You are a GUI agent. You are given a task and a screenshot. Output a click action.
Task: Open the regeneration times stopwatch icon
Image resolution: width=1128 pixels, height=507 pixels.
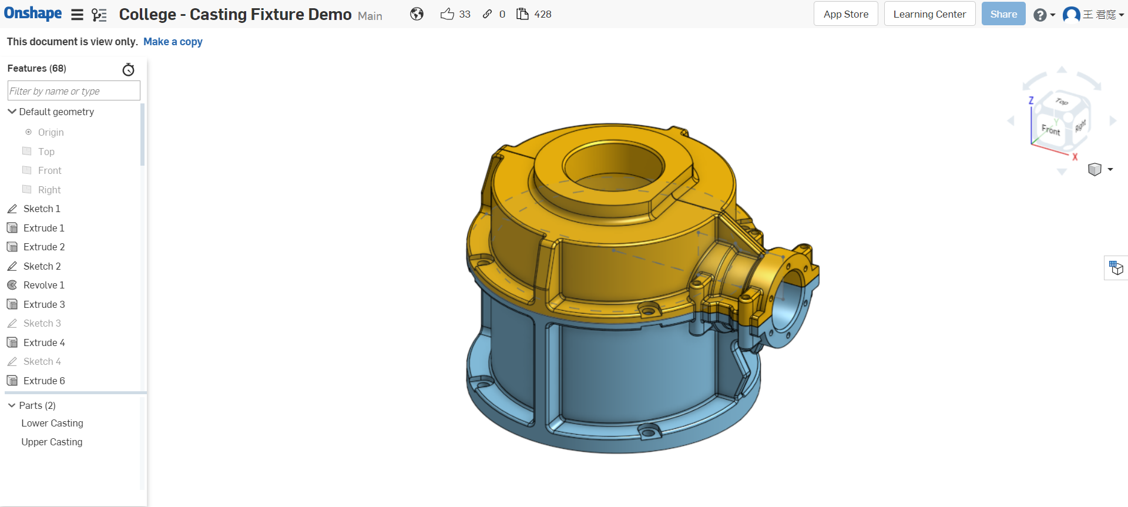(128, 69)
